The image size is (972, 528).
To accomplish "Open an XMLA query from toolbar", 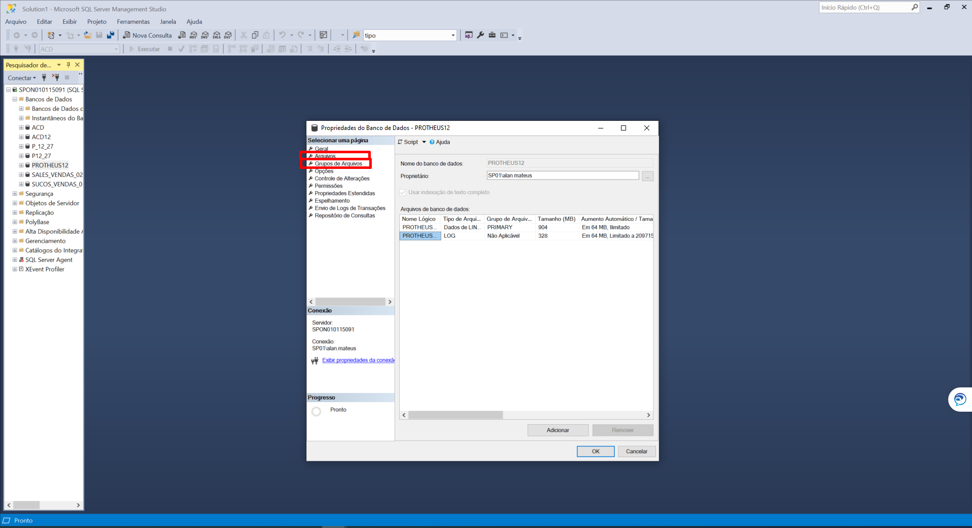I will point(216,35).
